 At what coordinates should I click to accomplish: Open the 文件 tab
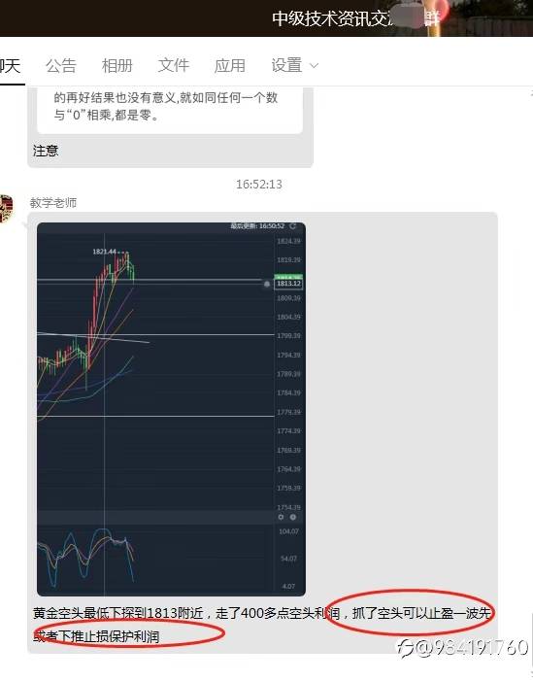tap(173, 66)
